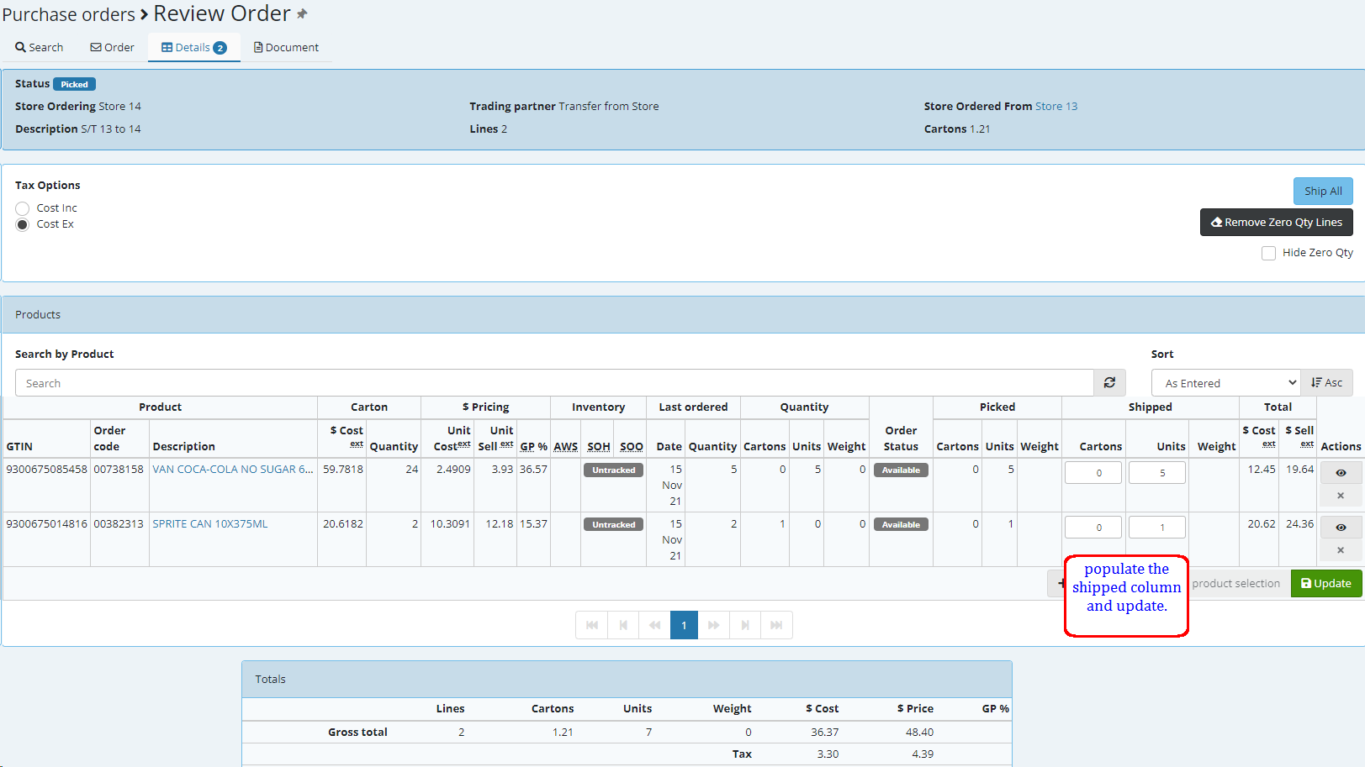Jump forward pages fast-forward

click(x=713, y=625)
